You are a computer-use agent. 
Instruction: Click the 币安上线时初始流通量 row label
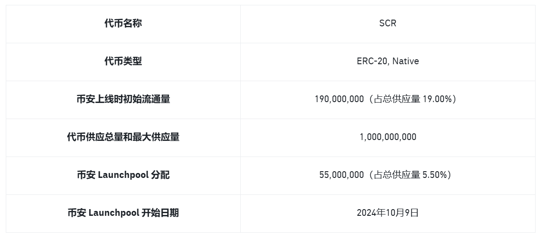(x=123, y=99)
